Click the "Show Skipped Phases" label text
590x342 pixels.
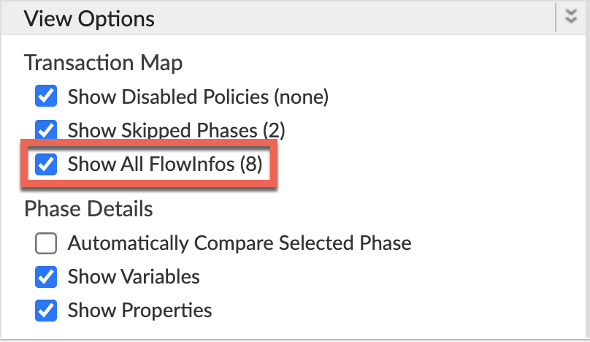(161, 131)
